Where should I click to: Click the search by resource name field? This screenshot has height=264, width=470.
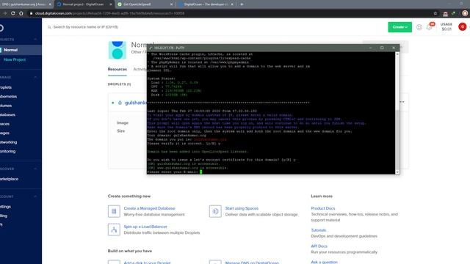[85, 27]
